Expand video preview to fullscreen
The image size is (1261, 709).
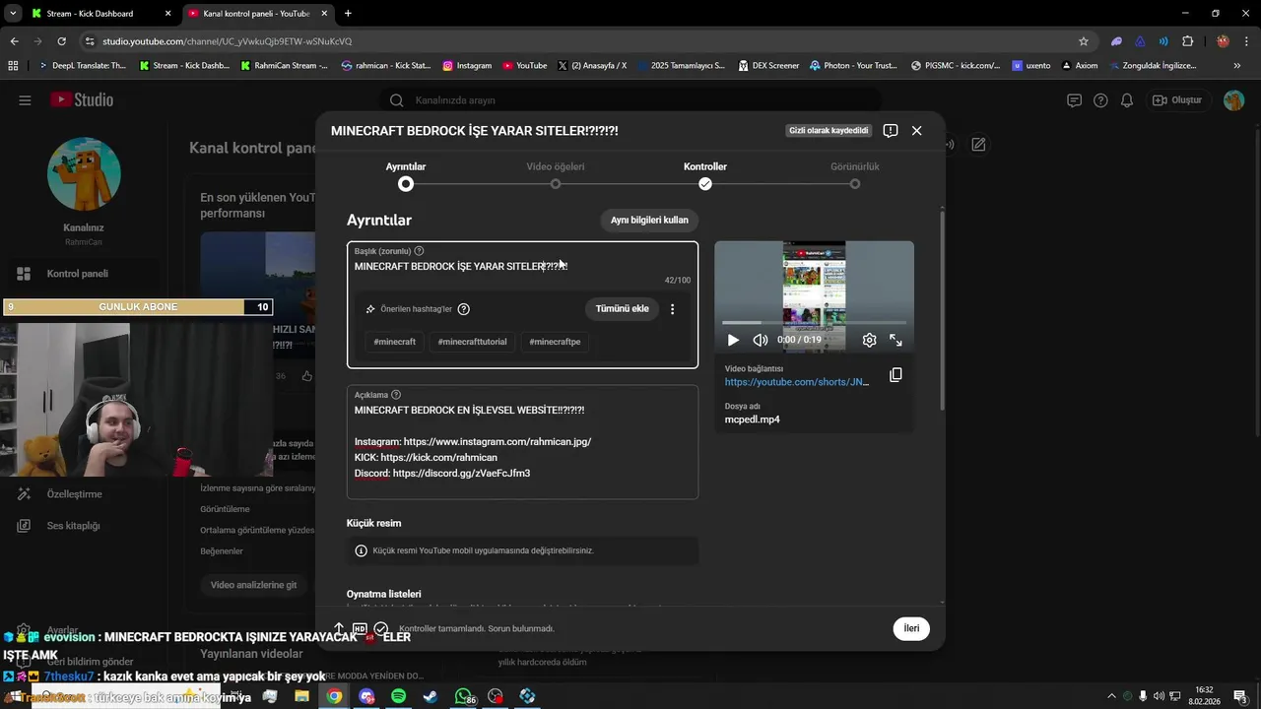[896, 340]
